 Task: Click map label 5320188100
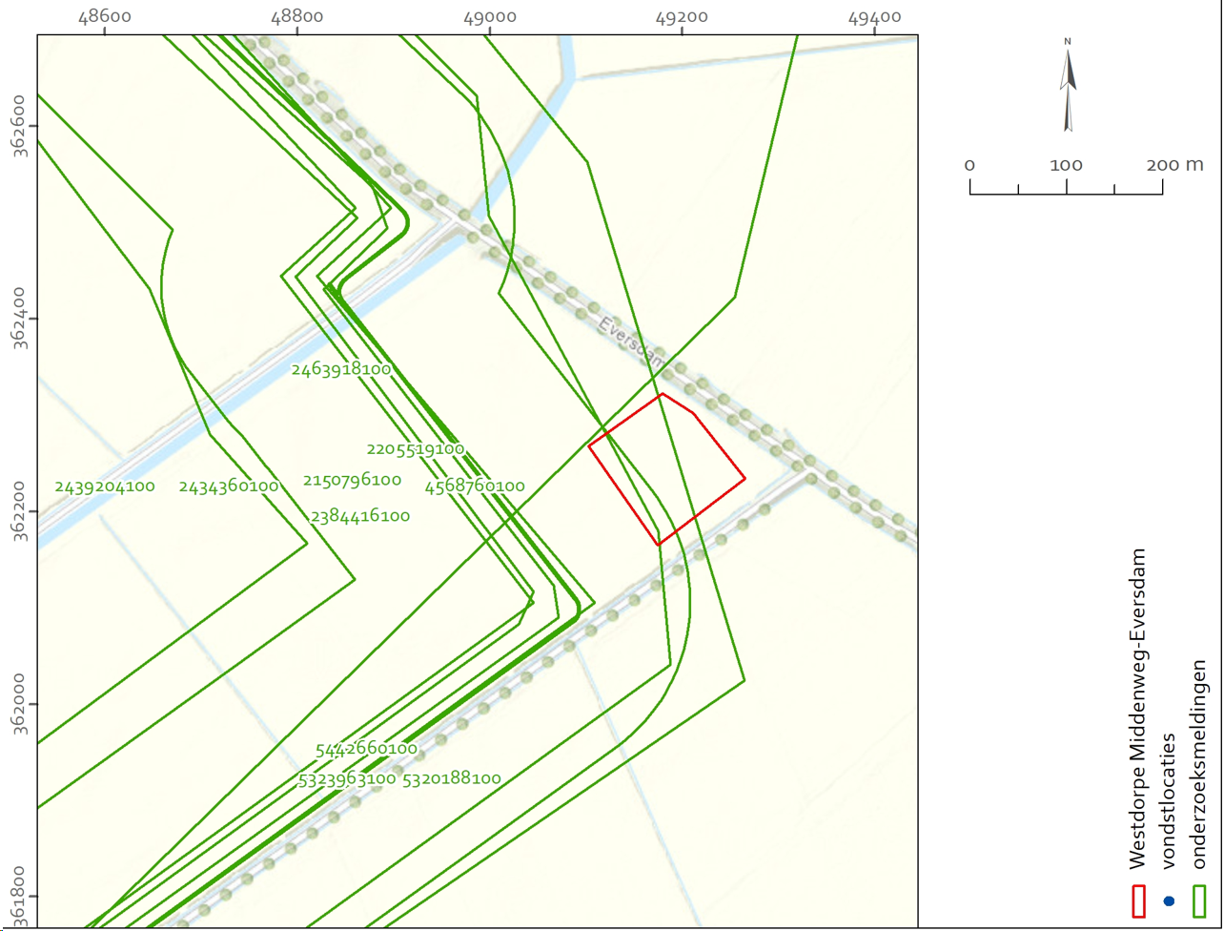coord(452,778)
